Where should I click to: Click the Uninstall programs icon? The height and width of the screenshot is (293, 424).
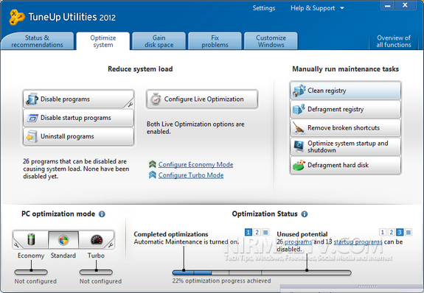click(x=32, y=136)
